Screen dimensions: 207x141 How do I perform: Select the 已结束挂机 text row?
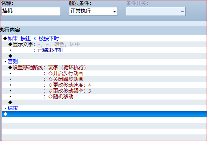pos(104,50)
